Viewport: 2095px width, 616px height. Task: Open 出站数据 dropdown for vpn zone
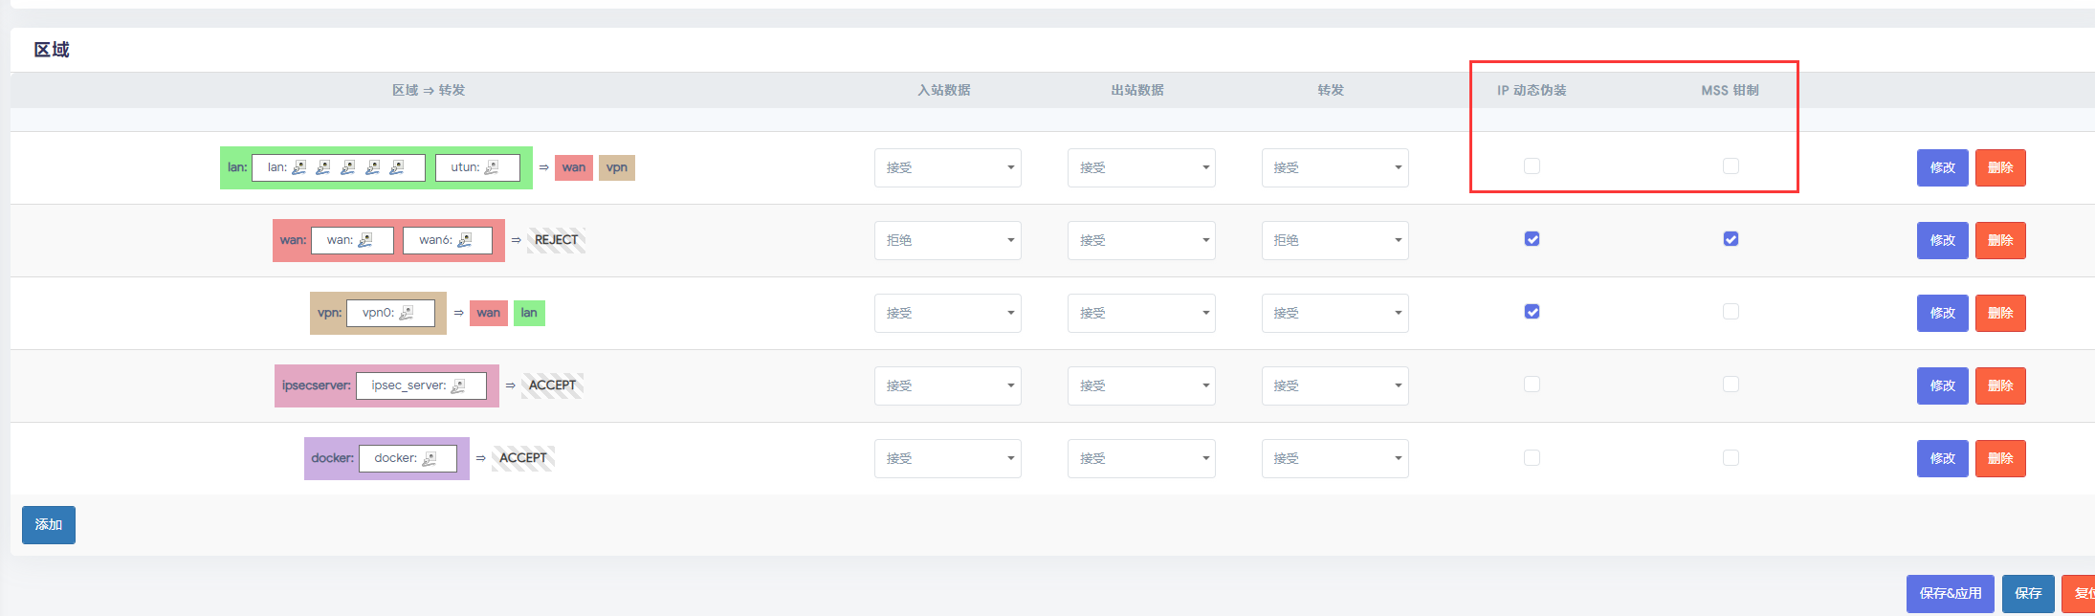point(1141,313)
